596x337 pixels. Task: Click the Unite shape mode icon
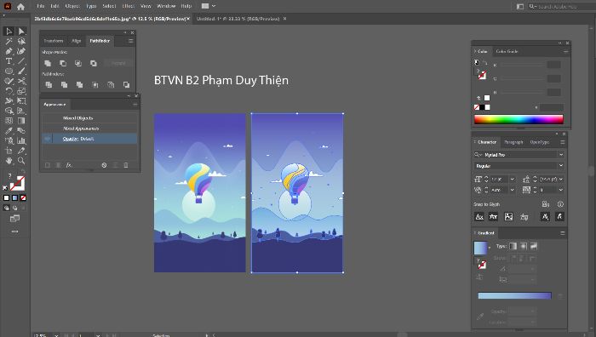[48, 63]
